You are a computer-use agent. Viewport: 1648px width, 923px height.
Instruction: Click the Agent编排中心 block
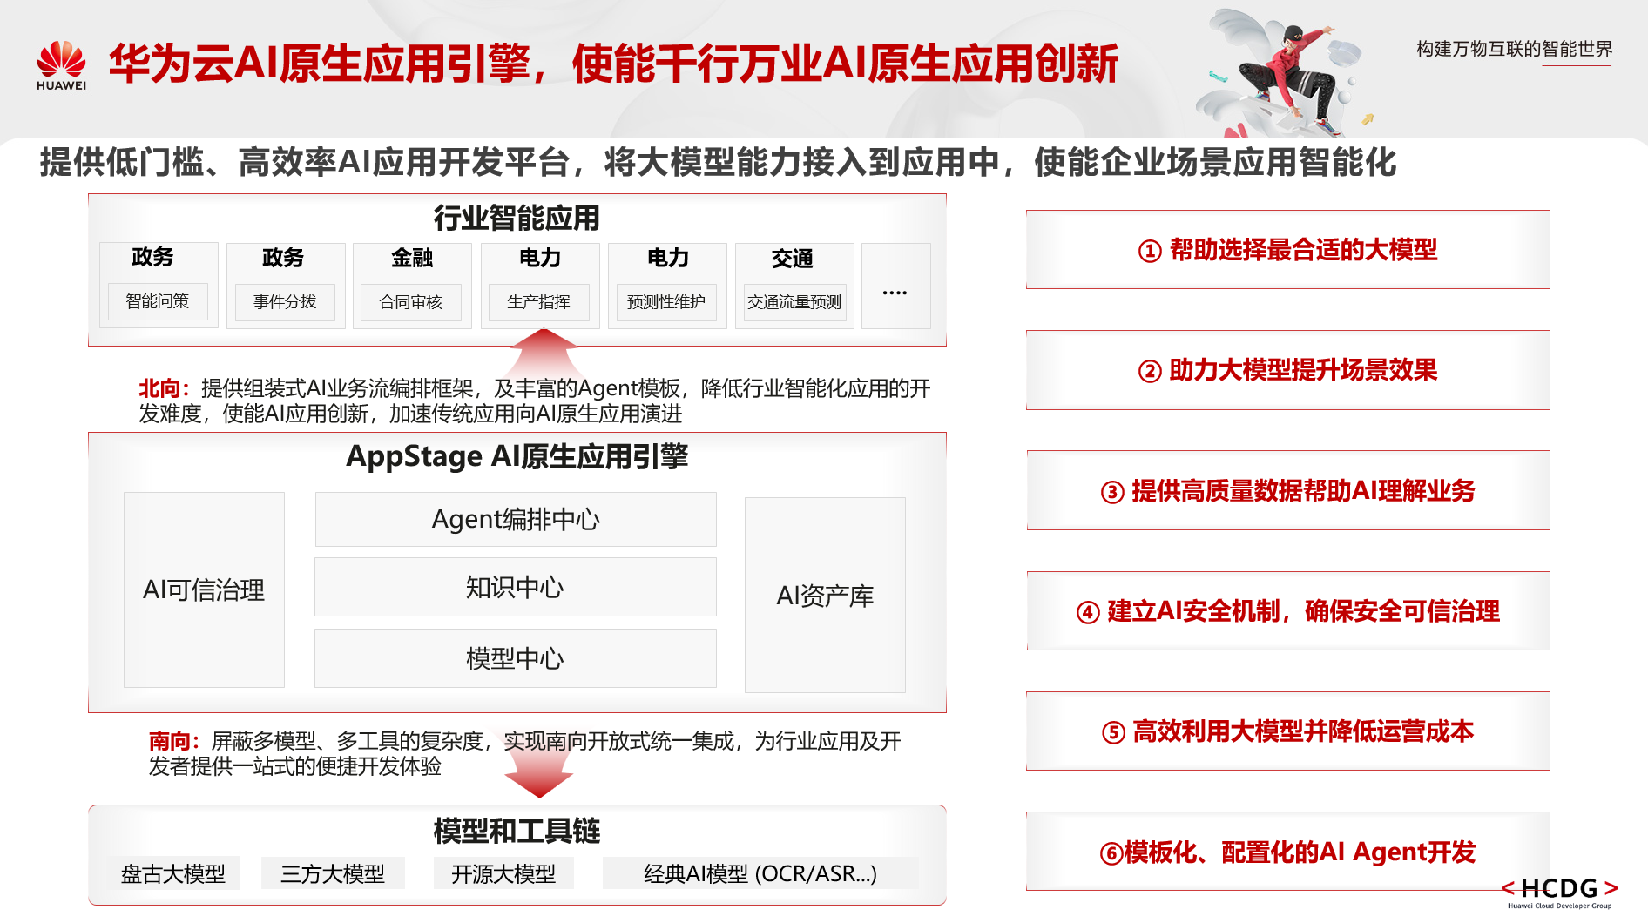pyautogui.click(x=516, y=519)
